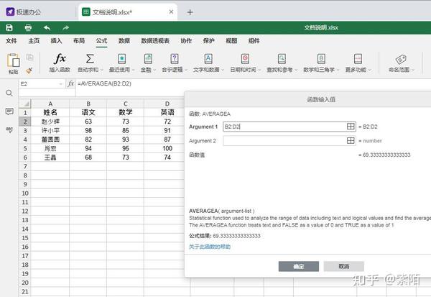
Task: Click the fx icon next to the formula bar
Action: (70, 83)
